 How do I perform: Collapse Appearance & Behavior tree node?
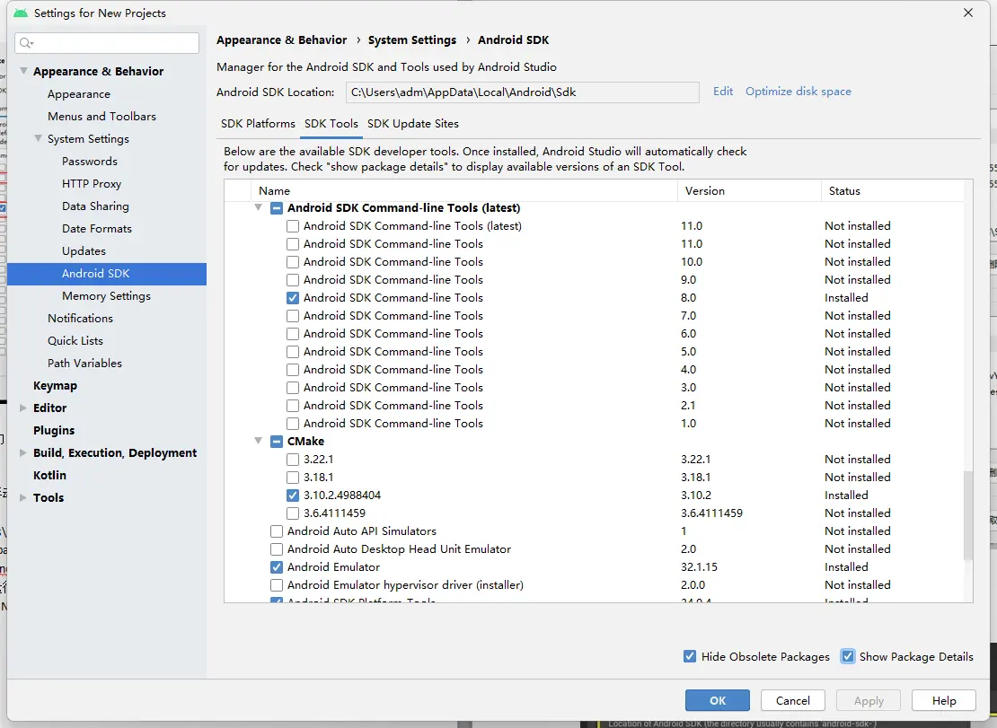click(x=23, y=71)
